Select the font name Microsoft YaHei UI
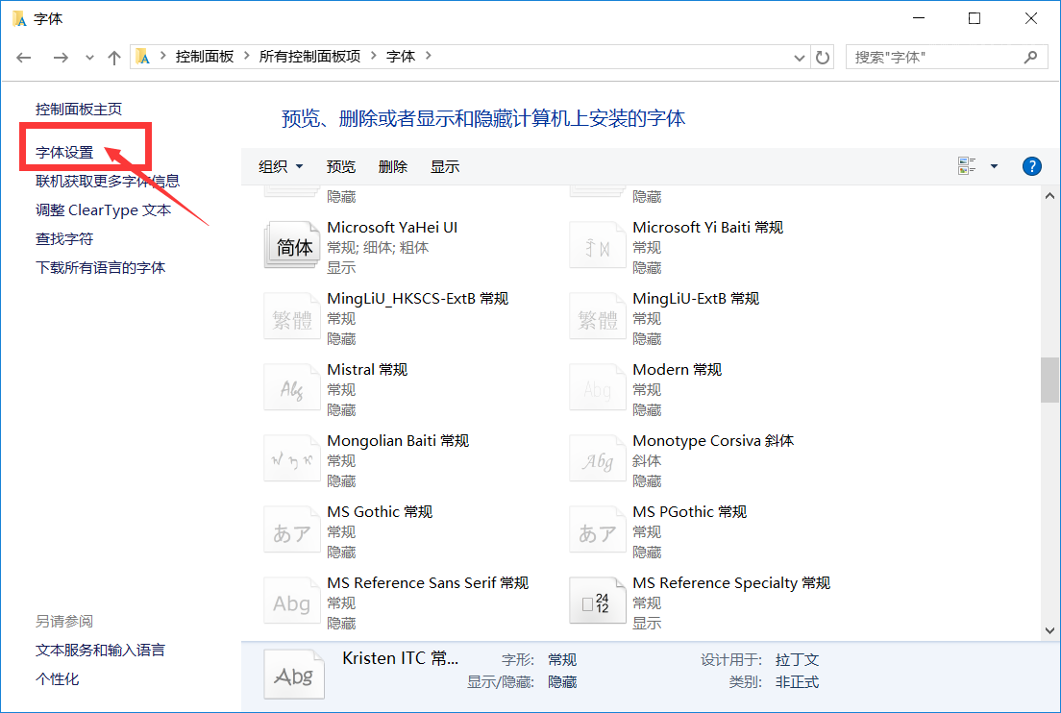1061x713 pixels. click(392, 228)
